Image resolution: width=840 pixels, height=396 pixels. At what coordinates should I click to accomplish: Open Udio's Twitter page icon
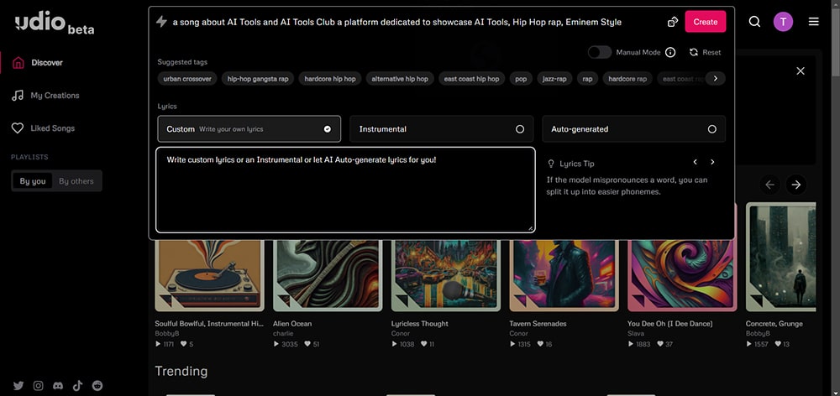point(18,385)
